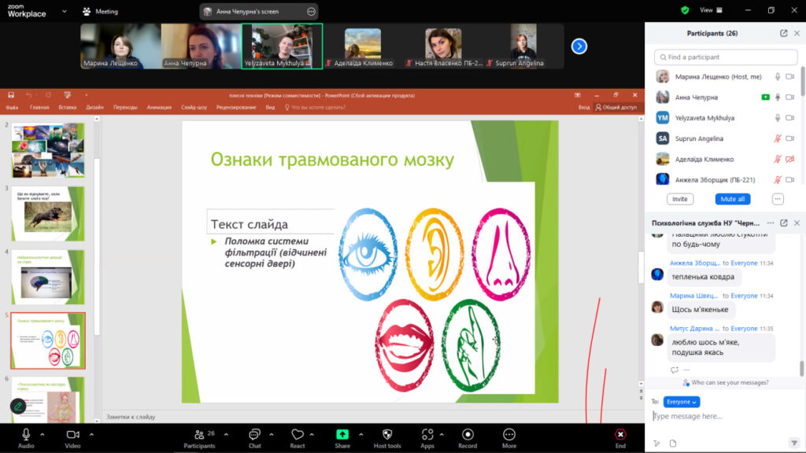806x453 pixels.
Task: Click the React heart icon
Action: click(297, 434)
